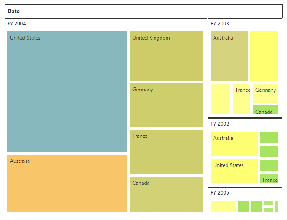Select the United States tile in FY 2002
The width and height of the screenshot is (287, 220).
pyautogui.click(x=234, y=170)
